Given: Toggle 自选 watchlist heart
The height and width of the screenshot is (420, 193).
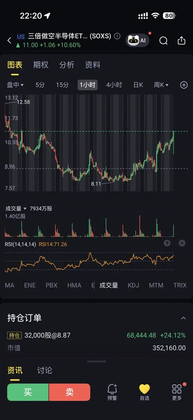Looking at the screenshot, I should click(x=144, y=392).
